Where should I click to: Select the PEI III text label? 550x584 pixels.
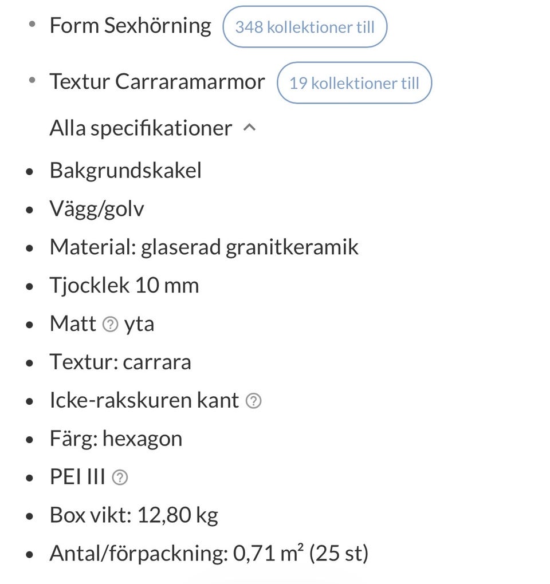[x=77, y=478]
